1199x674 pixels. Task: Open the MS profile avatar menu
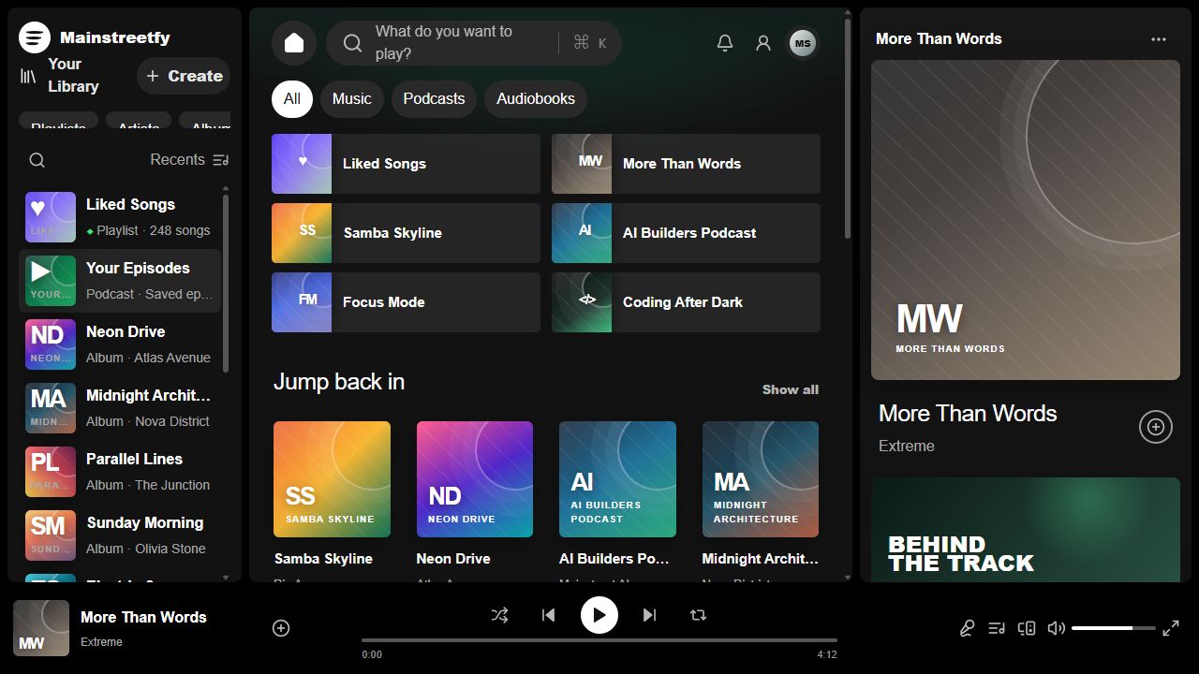(803, 43)
